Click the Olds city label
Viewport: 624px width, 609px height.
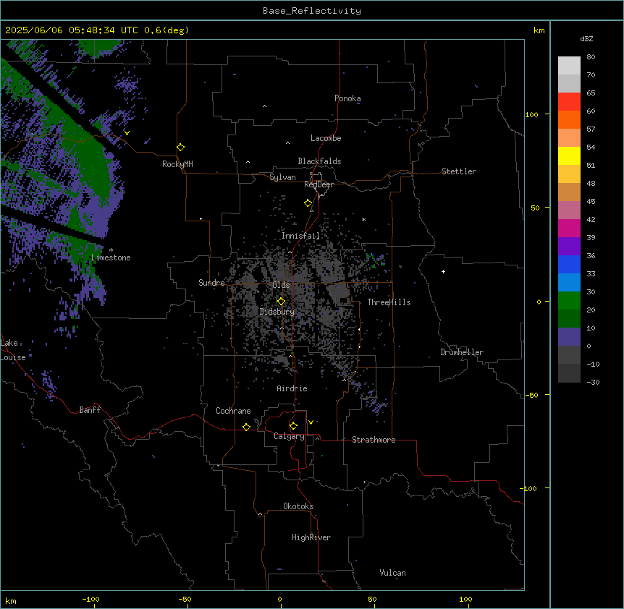tap(281, 285)
